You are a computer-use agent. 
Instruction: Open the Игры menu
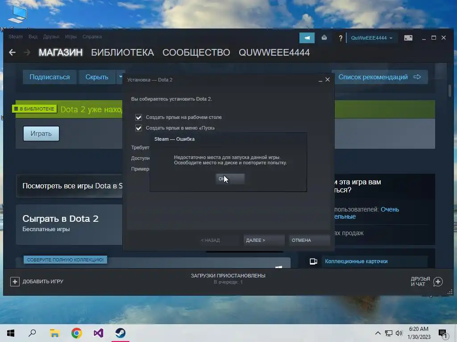pos(71,37)
